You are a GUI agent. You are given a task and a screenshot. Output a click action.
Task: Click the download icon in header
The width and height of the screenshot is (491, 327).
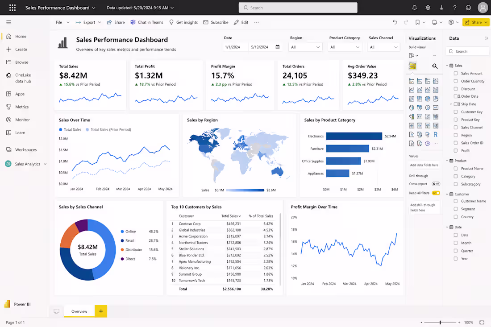441,8
